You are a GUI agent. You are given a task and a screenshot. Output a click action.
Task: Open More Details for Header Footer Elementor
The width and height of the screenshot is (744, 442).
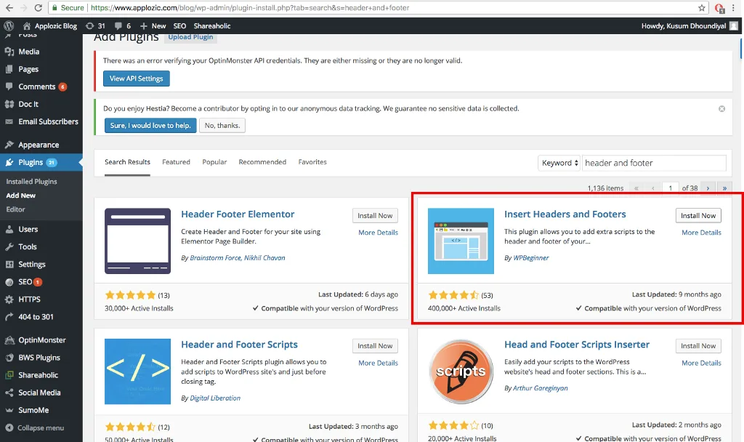pyautogui.click(x=377, y=232)
